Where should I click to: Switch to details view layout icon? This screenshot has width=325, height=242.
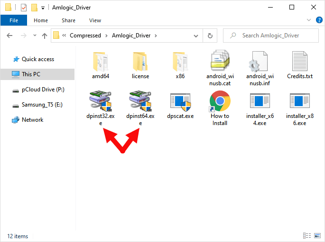(x=307, y=235)
